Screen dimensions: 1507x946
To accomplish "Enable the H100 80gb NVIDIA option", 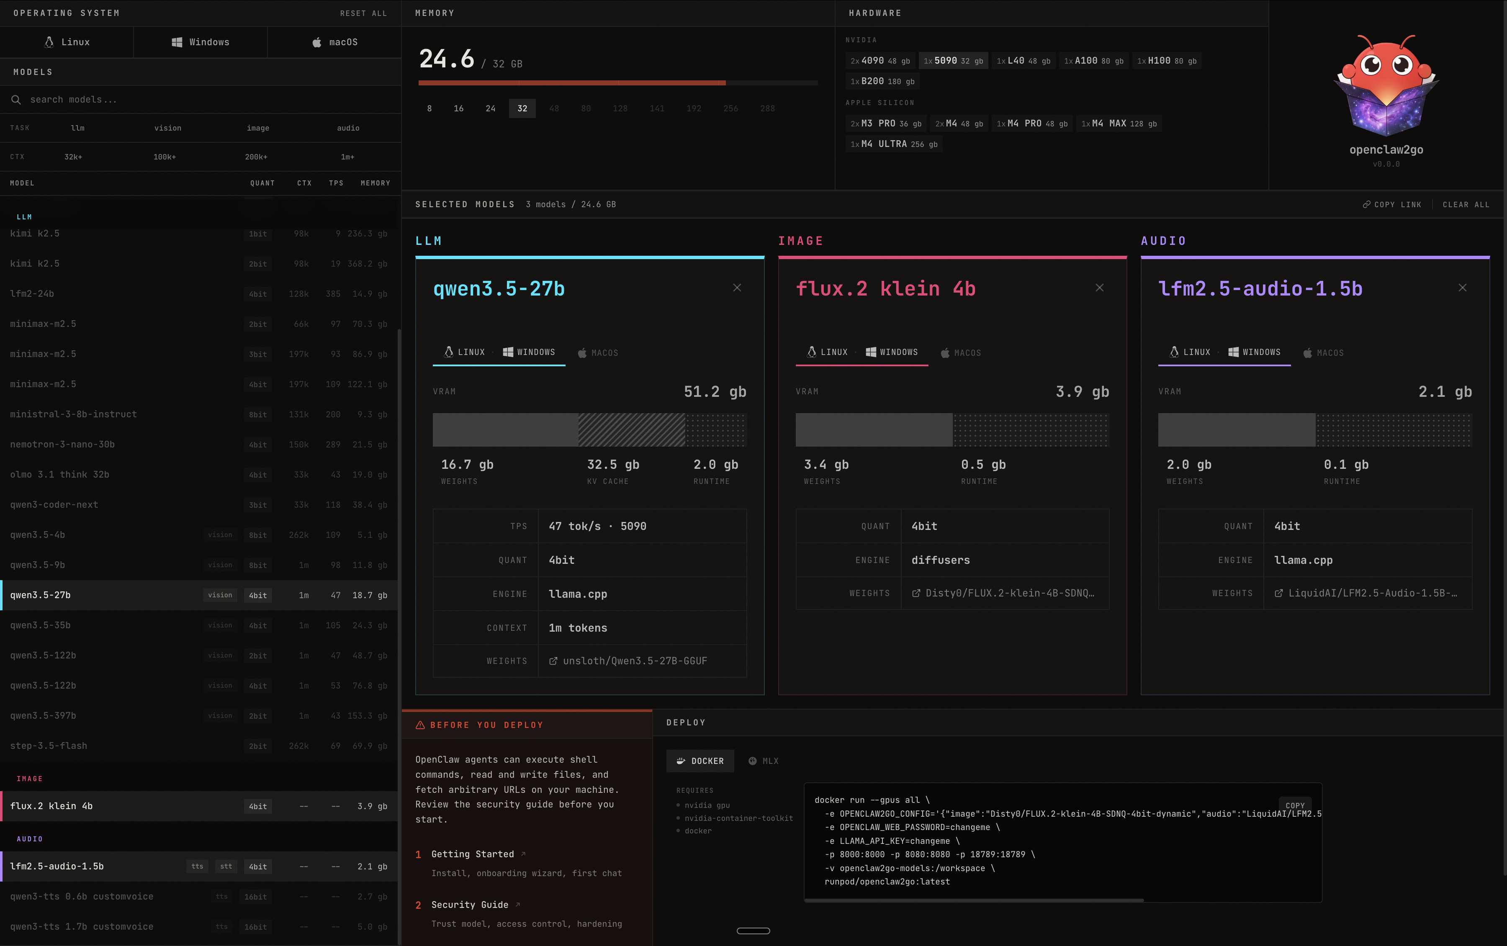I will [x=1166, y=61].
